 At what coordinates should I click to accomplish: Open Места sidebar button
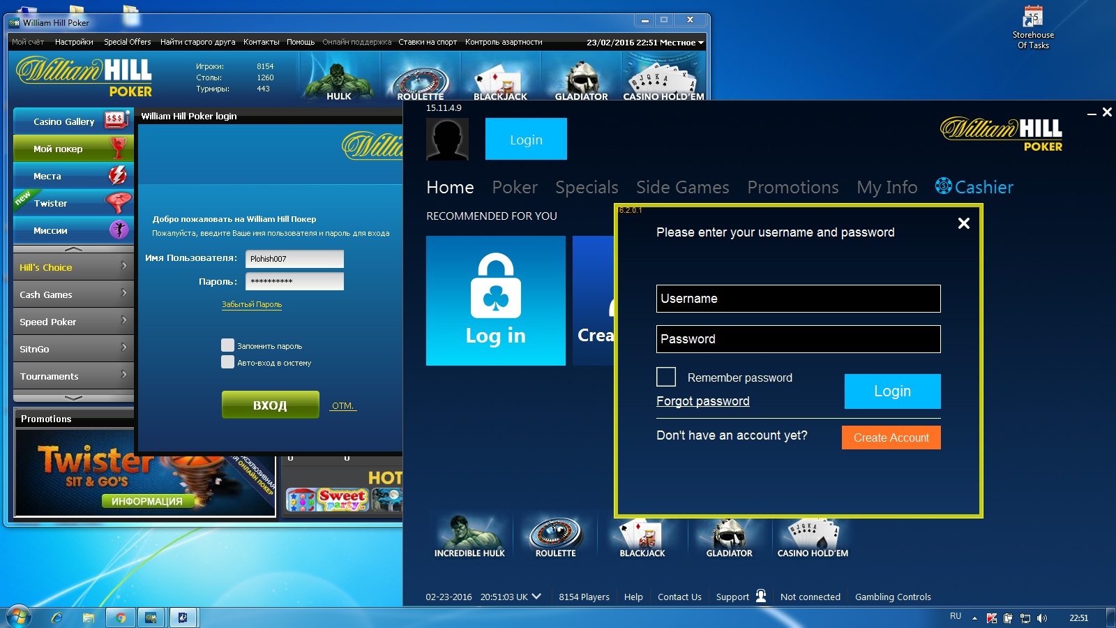(x=73, y=175)
